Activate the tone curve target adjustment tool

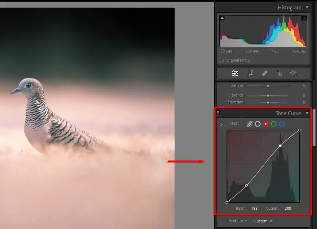pos(221,125)
